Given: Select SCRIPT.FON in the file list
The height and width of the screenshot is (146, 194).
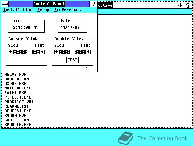Looking at the screenshot, I should click(x=17, y=120).
